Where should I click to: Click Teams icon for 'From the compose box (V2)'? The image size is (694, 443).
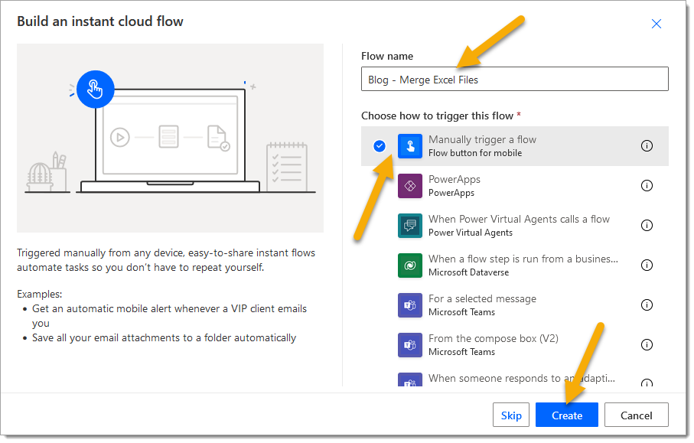(x=410, y=345)
